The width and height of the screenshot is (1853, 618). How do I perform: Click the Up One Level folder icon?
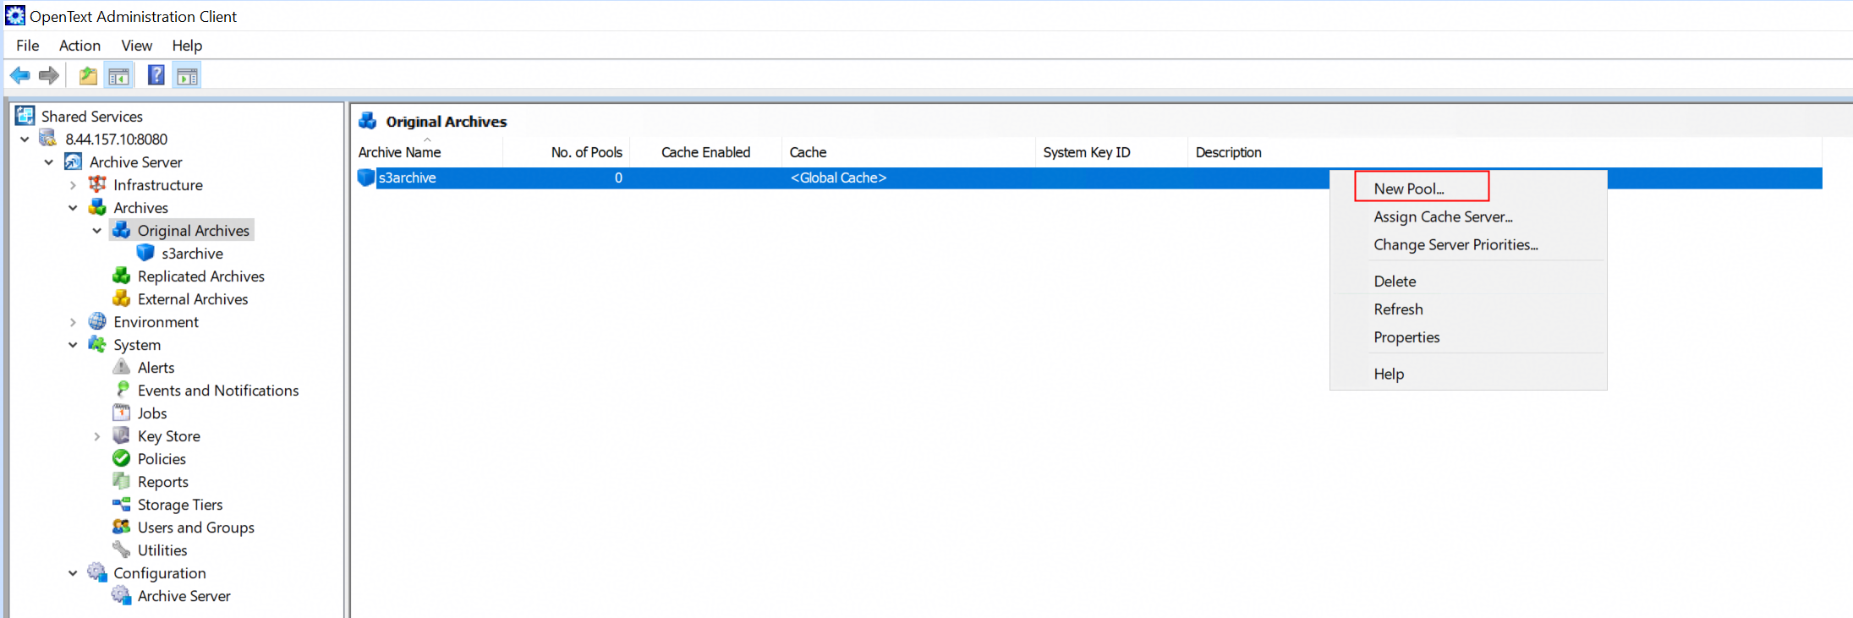(88, 76)
